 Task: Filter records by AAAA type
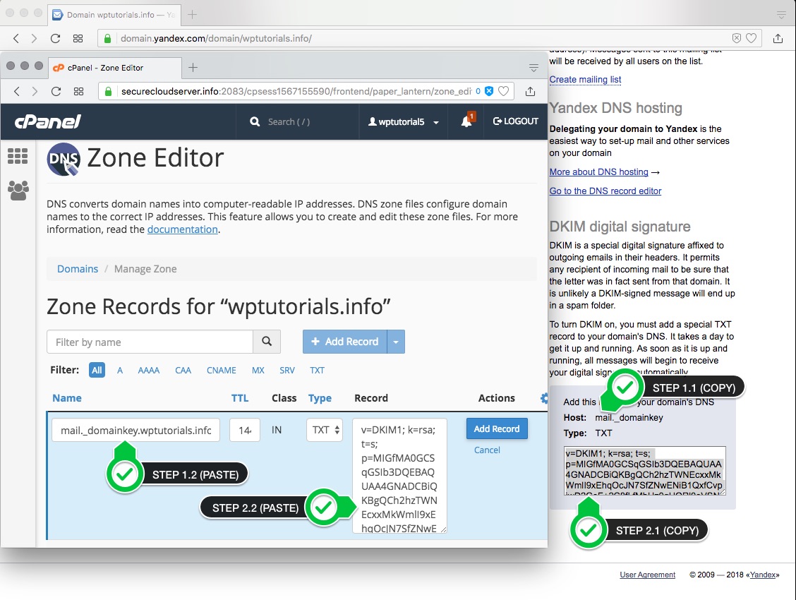pyautogui.click(x=149, y=370)
